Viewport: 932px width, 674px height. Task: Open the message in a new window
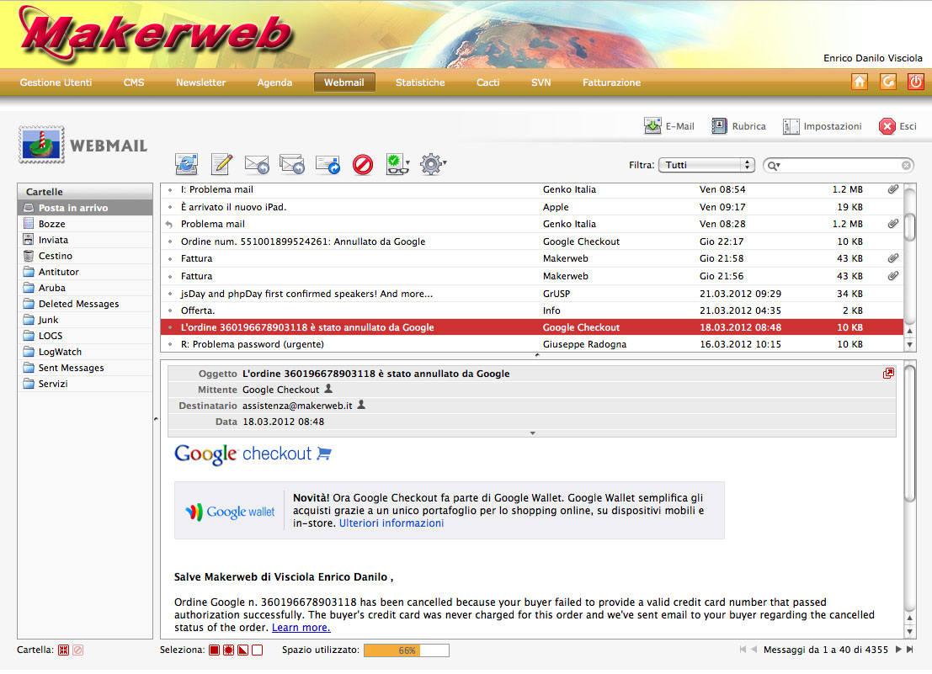click(888, 373)
